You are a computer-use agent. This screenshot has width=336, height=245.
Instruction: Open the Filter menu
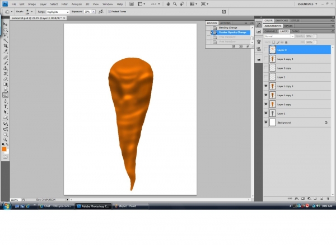(x=64, y=4)
